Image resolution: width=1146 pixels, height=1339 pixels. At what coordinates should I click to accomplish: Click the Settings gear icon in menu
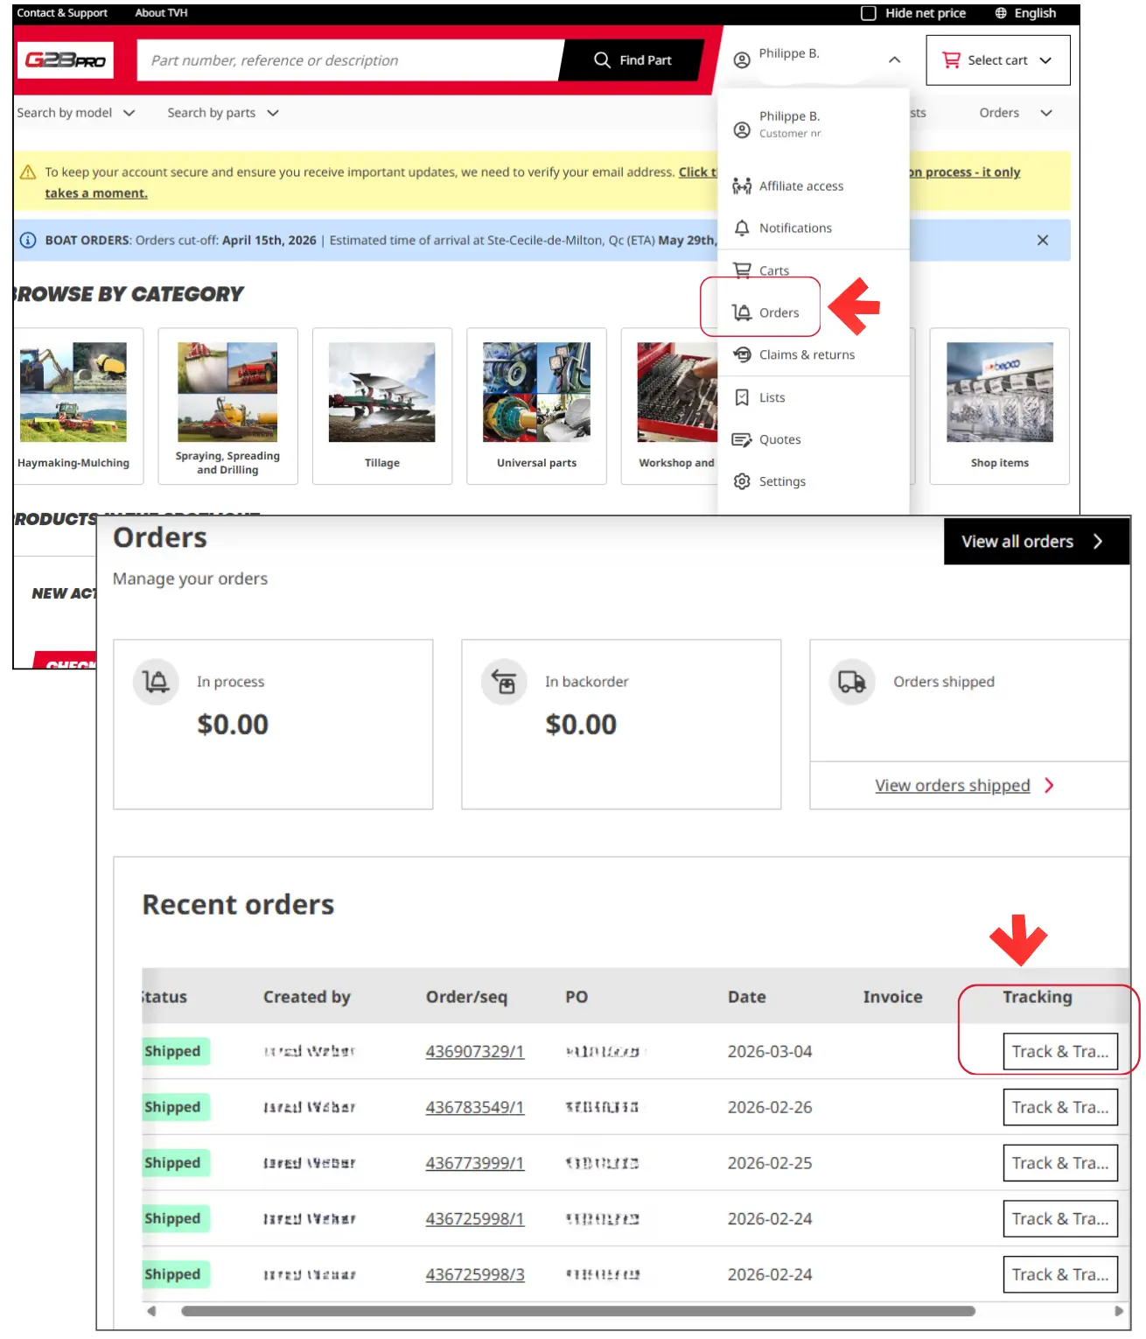pos(742,481)
